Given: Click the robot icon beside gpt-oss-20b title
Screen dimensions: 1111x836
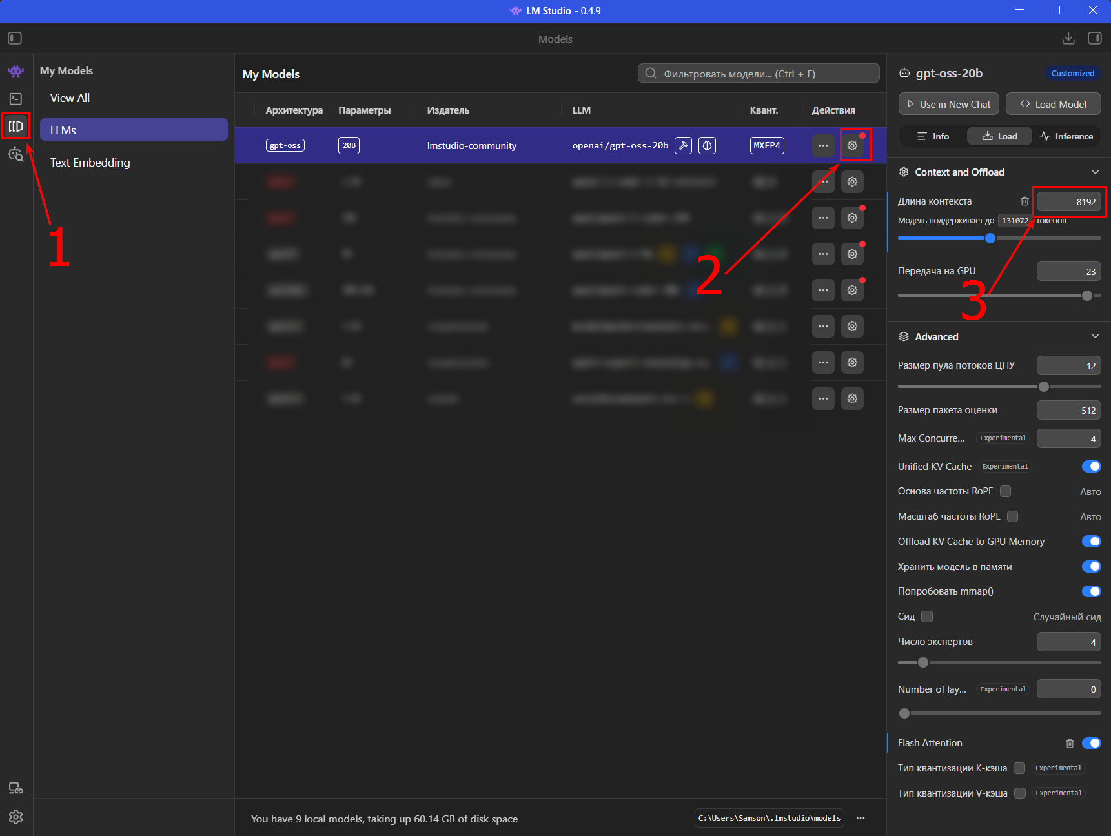Looking at the screenshot, I should click(x=904, y=73).
